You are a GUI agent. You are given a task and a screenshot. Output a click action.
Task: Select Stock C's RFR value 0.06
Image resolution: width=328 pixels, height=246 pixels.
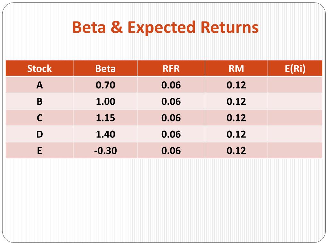[171, 118]
